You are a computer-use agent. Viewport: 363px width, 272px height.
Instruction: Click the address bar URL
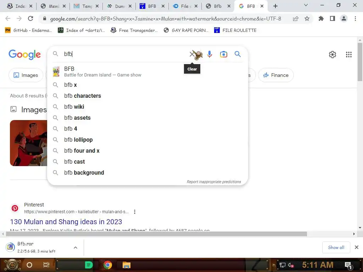pyautogui.click(x=166, y=19)
